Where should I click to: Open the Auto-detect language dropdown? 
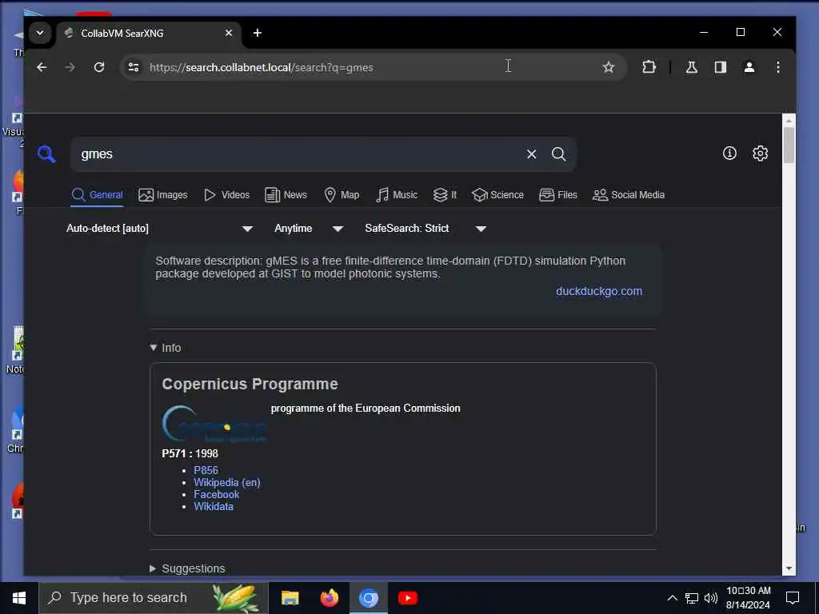[159, 228]
